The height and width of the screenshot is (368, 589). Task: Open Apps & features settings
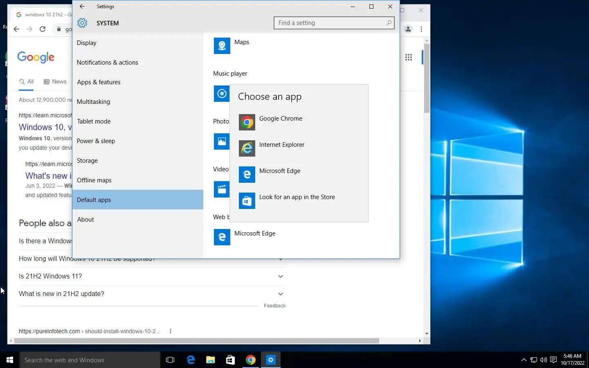138,82
